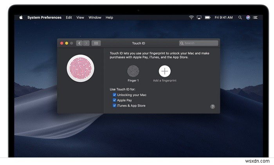Click the Fri 9:41 AM clock
Screen dimensions: 274x165
(224, 18)
